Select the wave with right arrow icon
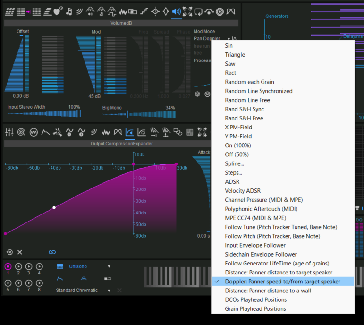This screenshot has width=364, height=325. click(154, 132)
